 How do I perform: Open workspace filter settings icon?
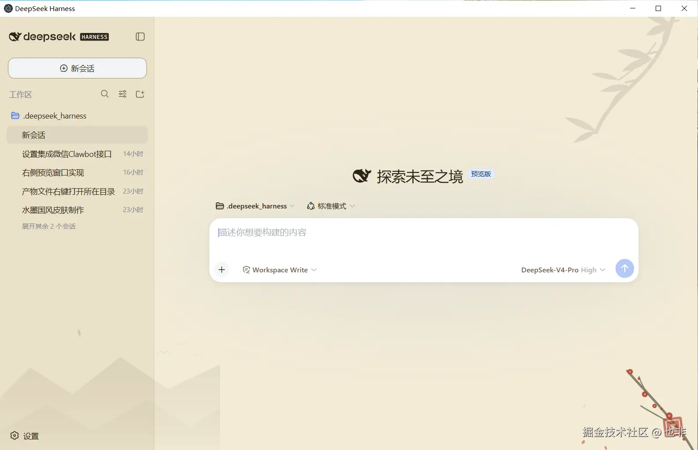[x=123, y=94]
